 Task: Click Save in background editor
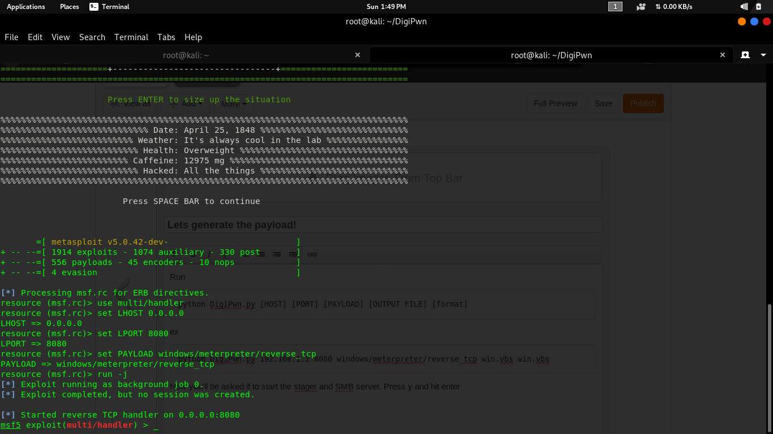click(x=603, y=103)
